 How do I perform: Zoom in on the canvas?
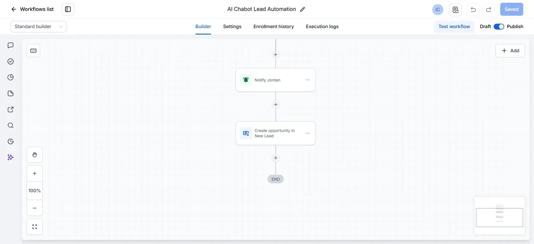tap(35, 173)
